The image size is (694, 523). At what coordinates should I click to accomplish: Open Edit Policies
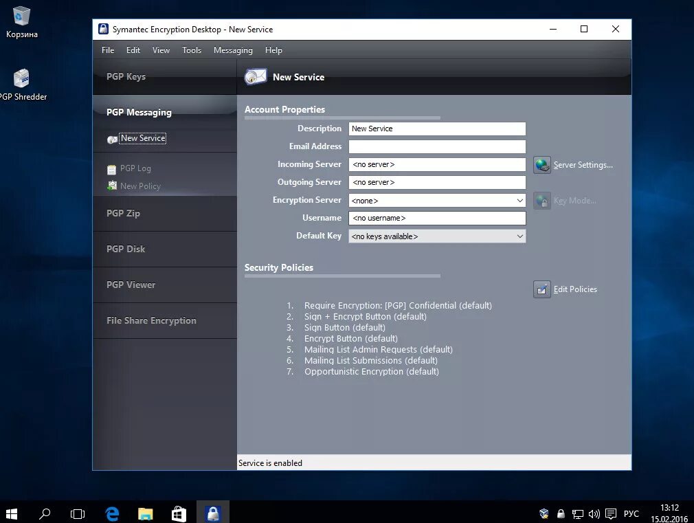click(x=575, y=289)
